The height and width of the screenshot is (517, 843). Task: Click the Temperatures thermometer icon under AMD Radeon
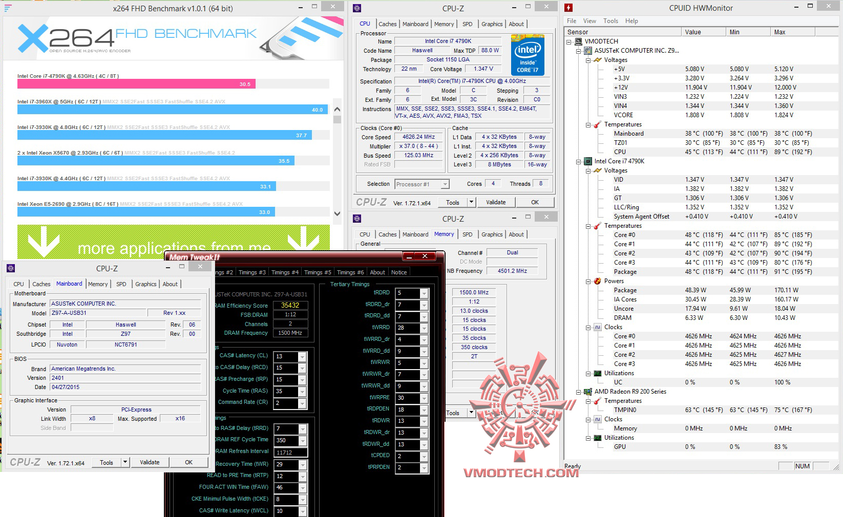pos(598,401)
